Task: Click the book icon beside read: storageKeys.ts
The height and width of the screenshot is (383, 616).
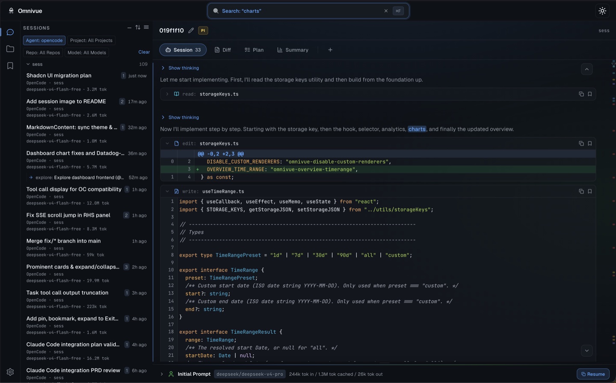Action: click(x=176, y=94)
